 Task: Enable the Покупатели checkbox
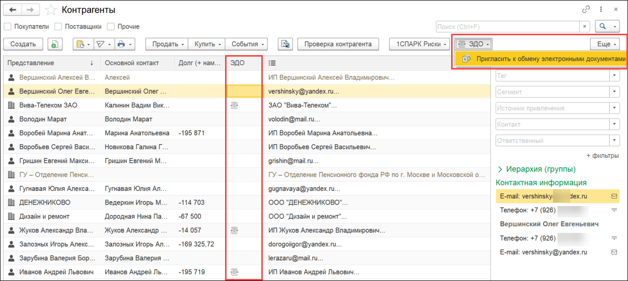(7, 27)
